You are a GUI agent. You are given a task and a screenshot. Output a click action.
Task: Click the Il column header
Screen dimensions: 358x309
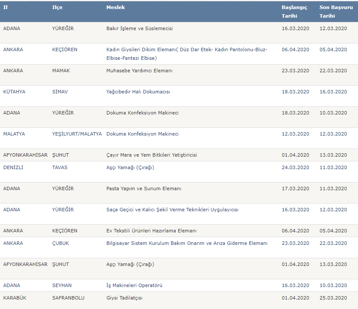[6, 7]
